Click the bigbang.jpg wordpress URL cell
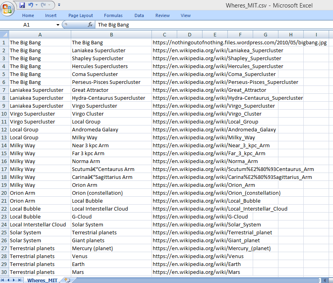Screen dimensions: 333x283 tap(240, 42)
